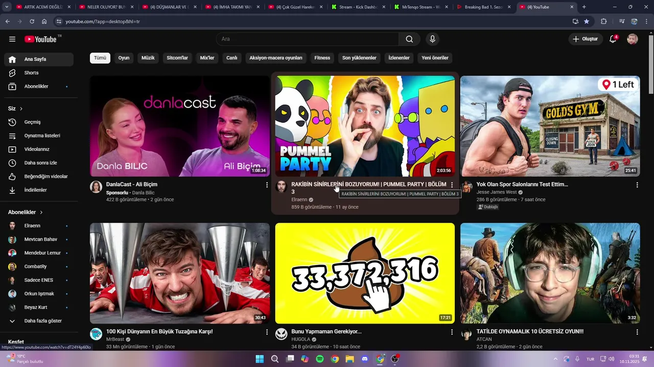The width and height of the screenshot is (654, 367).
Task: Select the Fitness filter chip
Action: point(322,58)
